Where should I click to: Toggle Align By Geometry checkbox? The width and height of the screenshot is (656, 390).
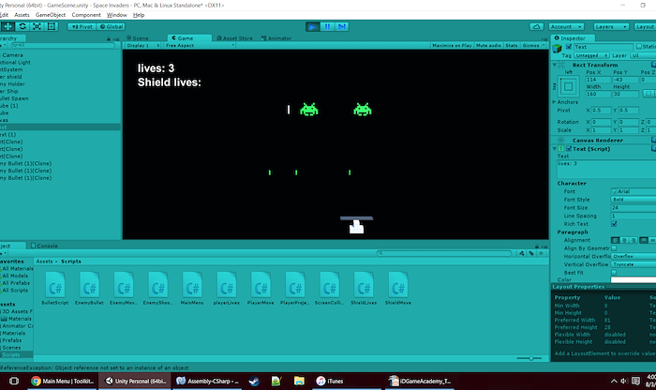click(614, 248)
